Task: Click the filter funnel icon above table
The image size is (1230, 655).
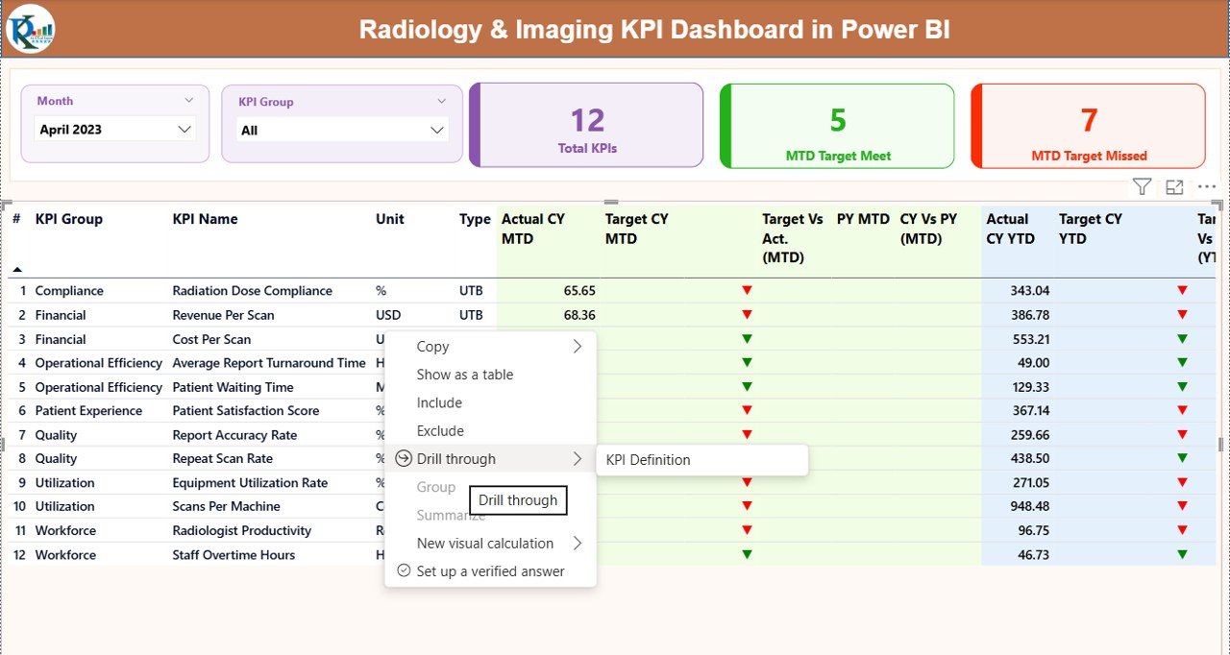Action: 1142,187
